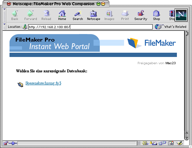Open Navigator from the component bar
The height and width of the screenshot is (148, 192).
pos(145,143)
